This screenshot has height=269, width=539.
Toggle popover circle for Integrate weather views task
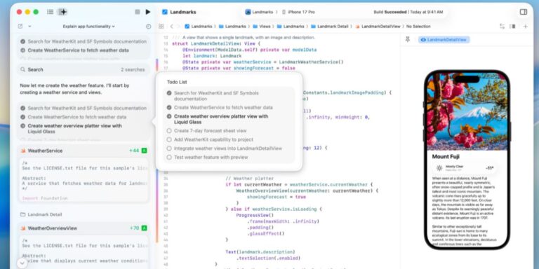168,149
